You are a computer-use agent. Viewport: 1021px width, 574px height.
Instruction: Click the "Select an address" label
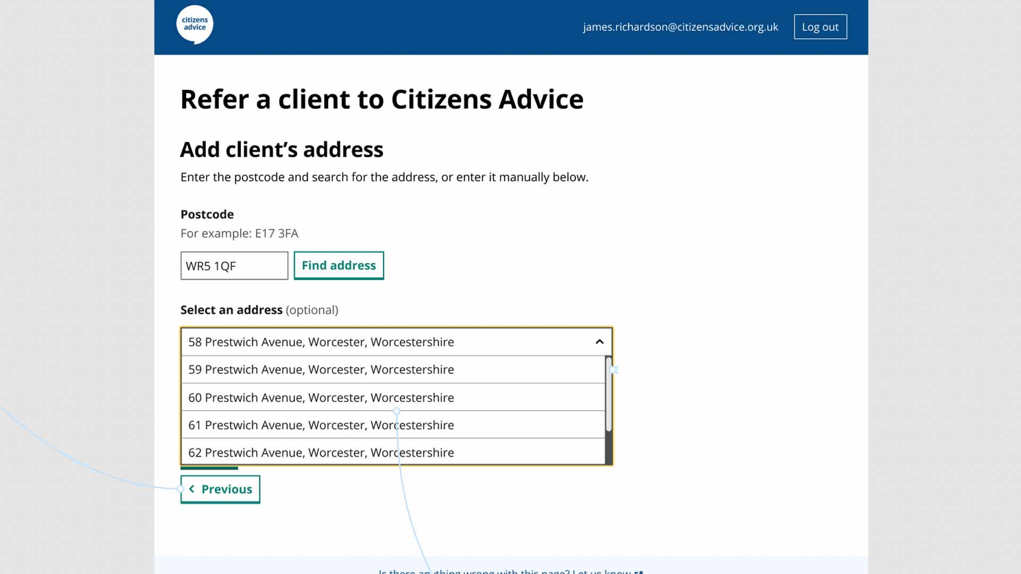coord(231,310)
